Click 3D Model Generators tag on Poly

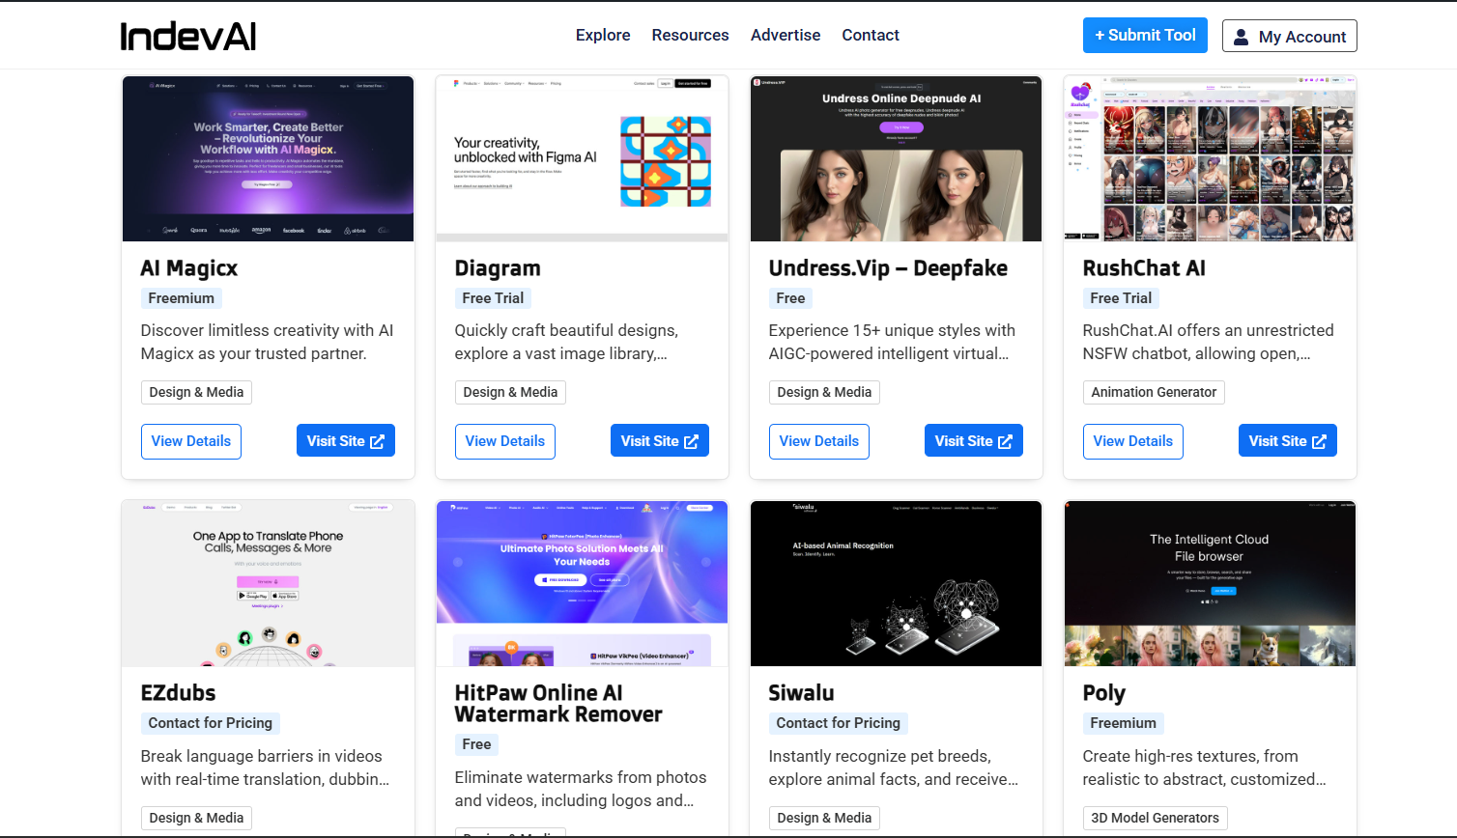pos(1156,818)
